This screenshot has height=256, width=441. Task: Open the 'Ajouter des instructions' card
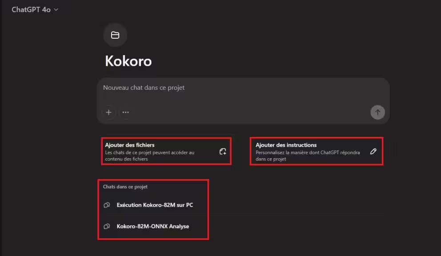pyautogui.click(x=317, y=152)
